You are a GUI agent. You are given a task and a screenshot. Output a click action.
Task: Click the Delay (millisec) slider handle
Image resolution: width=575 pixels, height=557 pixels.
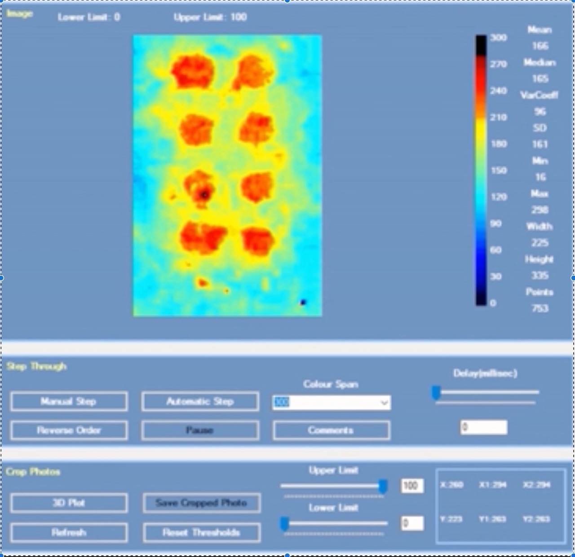tap(436, 393)
